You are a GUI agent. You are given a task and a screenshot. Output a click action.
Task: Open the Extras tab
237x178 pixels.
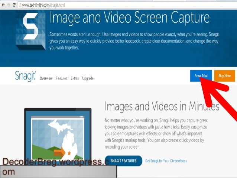[75, 78]
